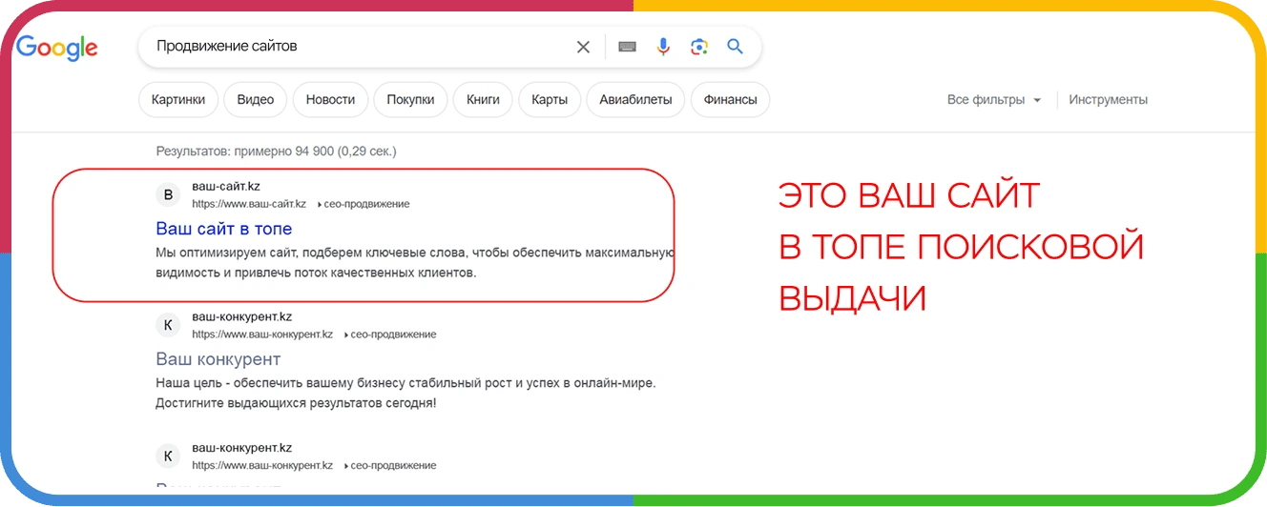Screen dimensions: 1267x507
Task: Clear the search query with X icon
Action: [x=583, y=47]
